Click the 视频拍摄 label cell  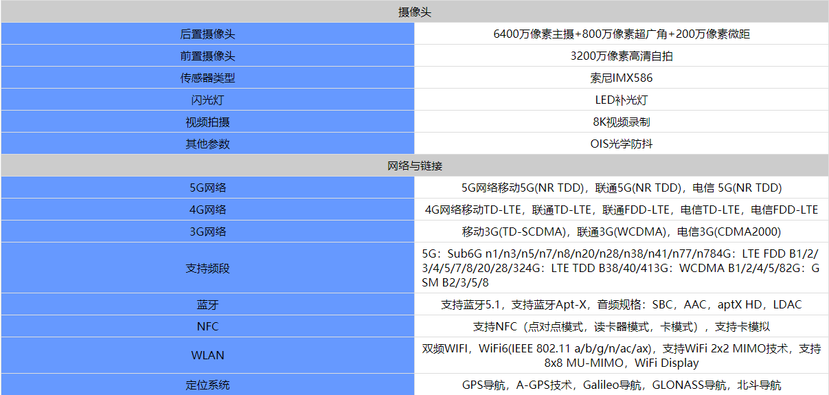click(207, 122)
